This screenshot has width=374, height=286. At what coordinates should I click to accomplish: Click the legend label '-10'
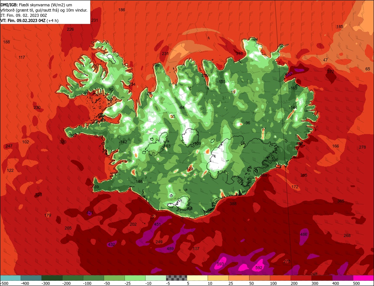[148, 283]
